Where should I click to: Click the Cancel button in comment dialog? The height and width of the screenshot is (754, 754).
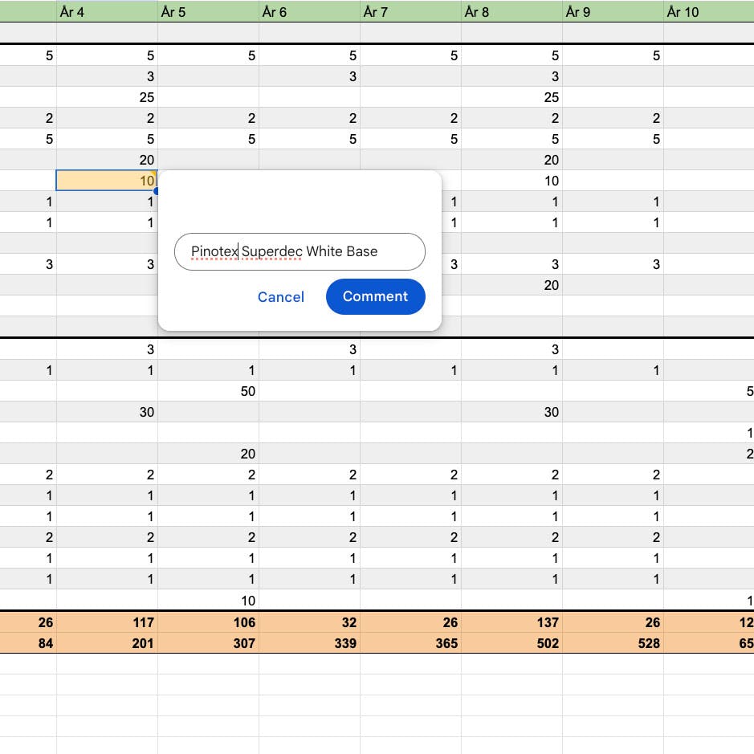tap(280, 297)
